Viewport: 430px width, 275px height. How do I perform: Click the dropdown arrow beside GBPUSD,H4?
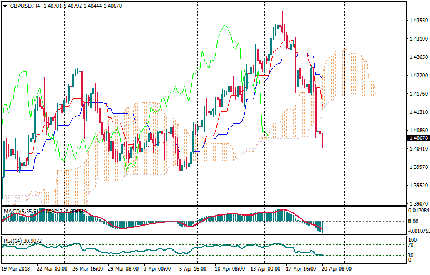pos(5,6)
